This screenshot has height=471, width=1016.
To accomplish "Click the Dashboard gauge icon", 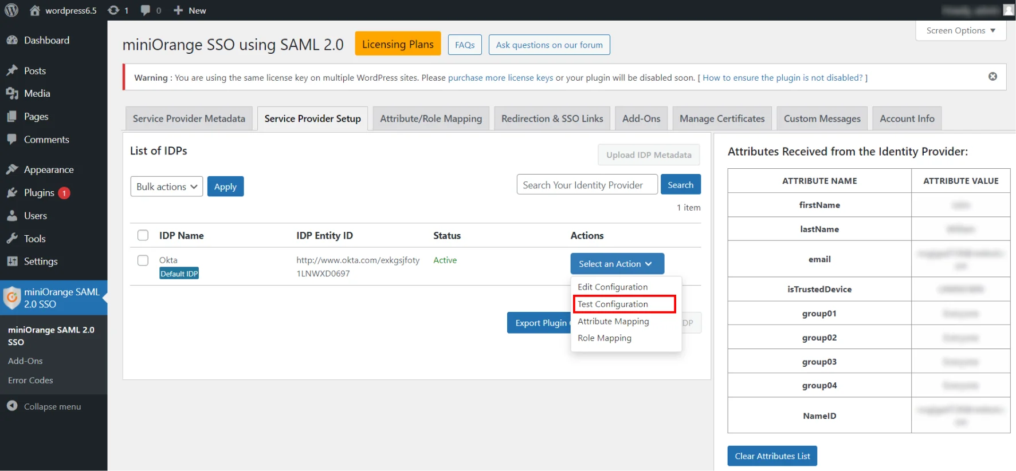I will pyautogui.click(x=12, y=40).
